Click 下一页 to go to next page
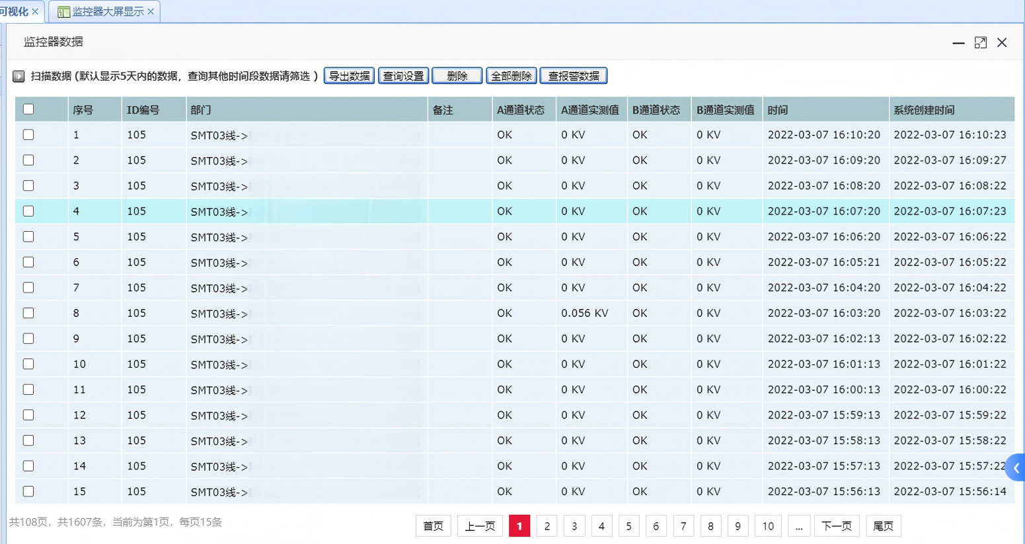This screenshot has height=544, width=1025. [x=837, y=526]
